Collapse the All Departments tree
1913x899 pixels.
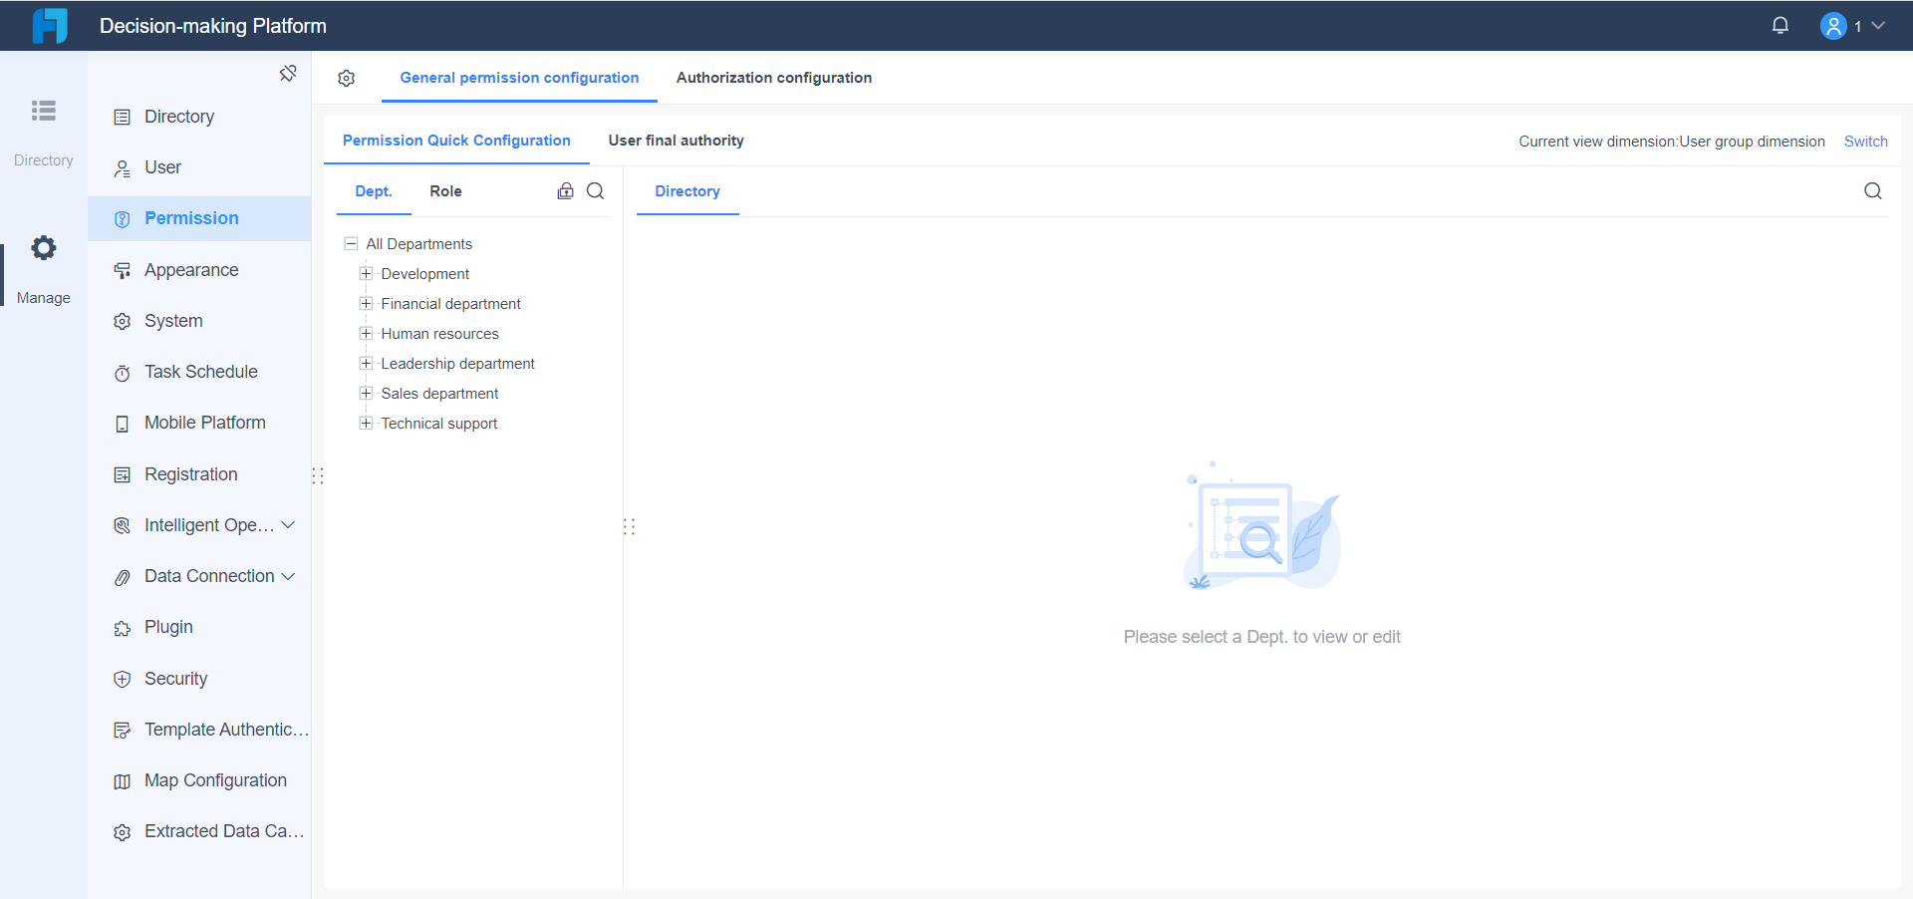[x=351, y=242]
